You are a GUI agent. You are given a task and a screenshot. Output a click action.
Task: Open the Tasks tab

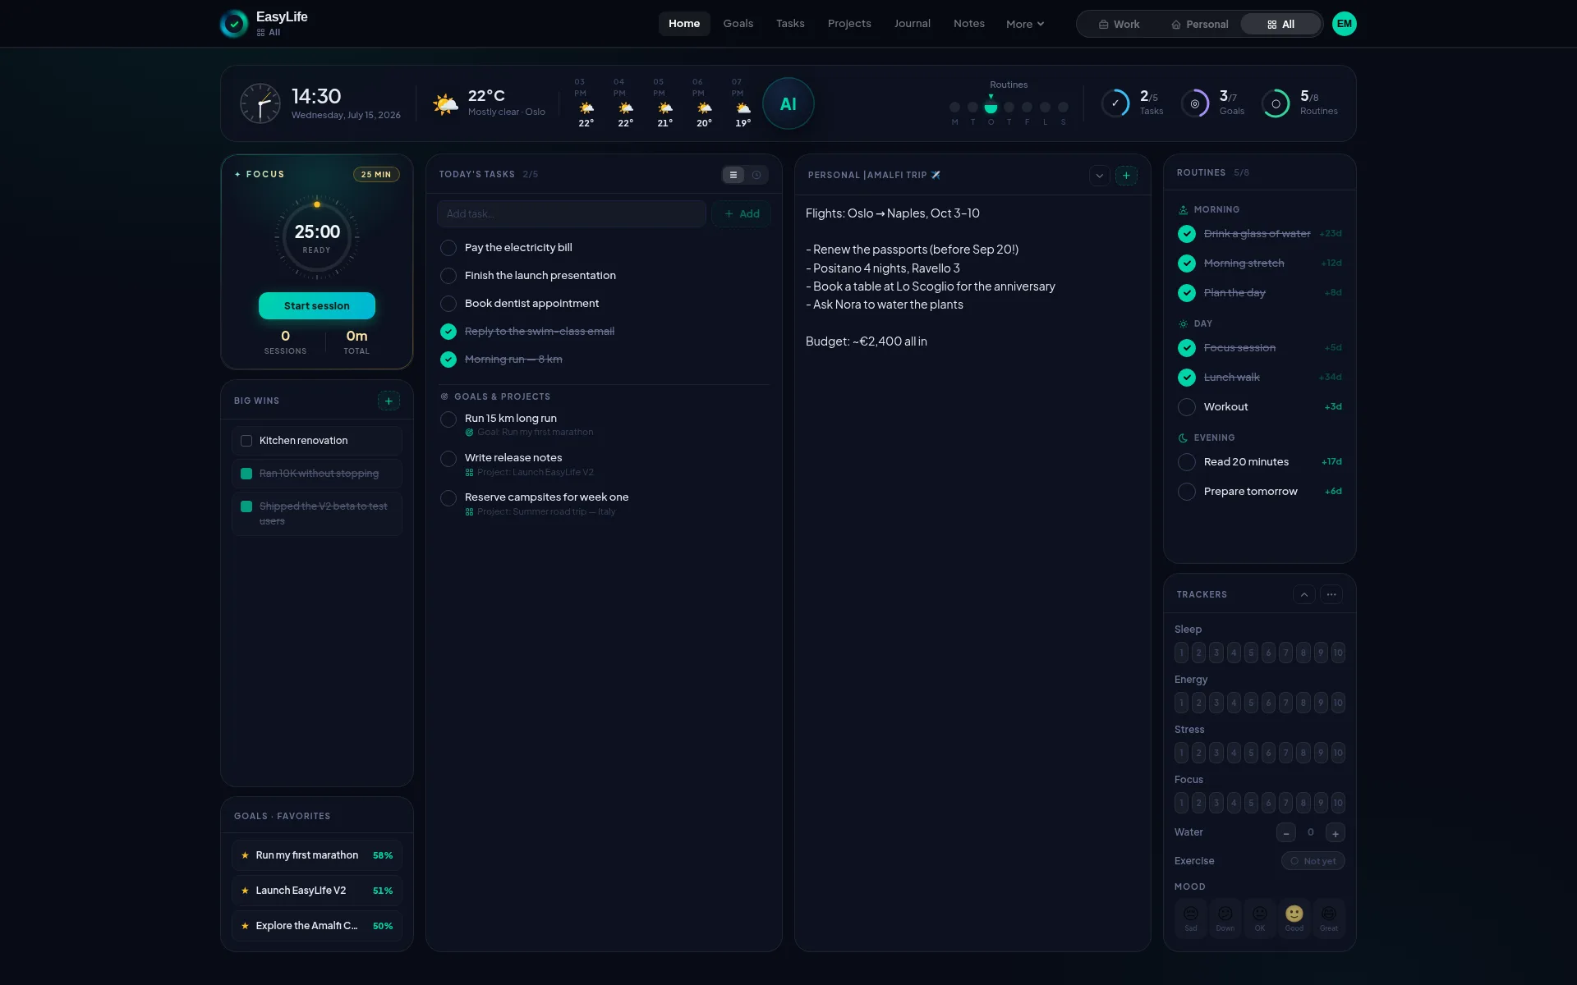790,24
